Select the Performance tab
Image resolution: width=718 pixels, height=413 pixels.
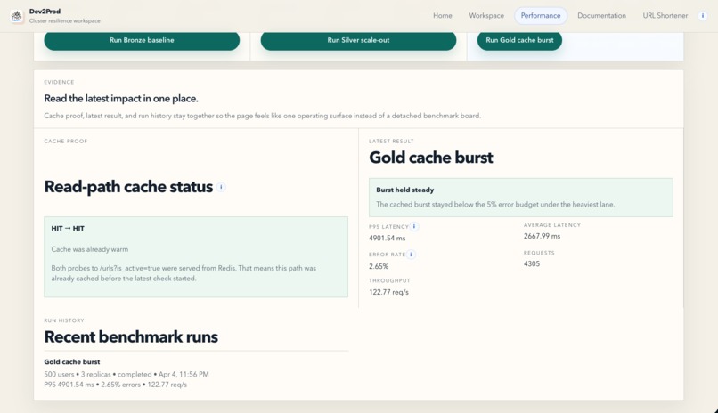click(x=541, y=15)
